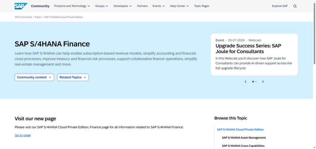Select SAP S/4HANA Cross Capabilities topic
The image size is (316, 149).
[243, 146]
